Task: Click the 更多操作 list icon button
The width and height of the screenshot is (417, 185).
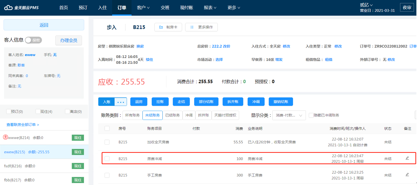Action: point(201,27)
